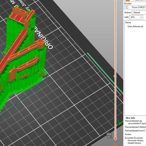Click the printer icon in the Drucker field
Image resolution: width=146 pixels, height=146 pixels.
click(127, 7)
